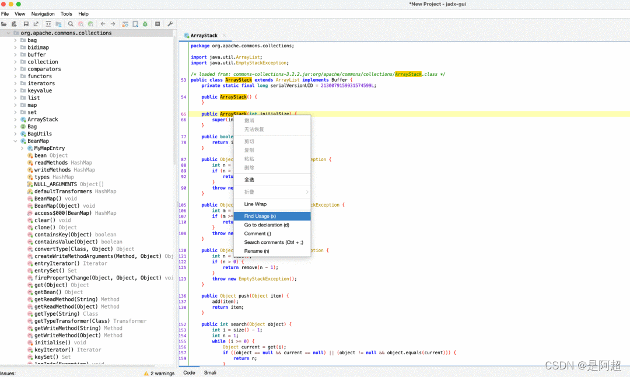Image resolution: width=630 pixels, height=377 pixels.
Task: Choose Find Usage (x) from context menu
Action: (272, 217)
